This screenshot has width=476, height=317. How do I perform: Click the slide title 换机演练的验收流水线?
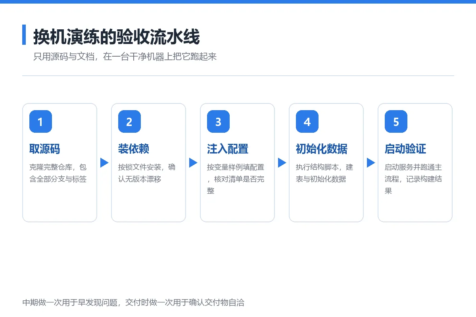[x=116, y=37]
